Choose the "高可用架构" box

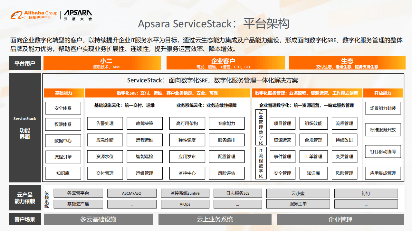coord(187,123)
